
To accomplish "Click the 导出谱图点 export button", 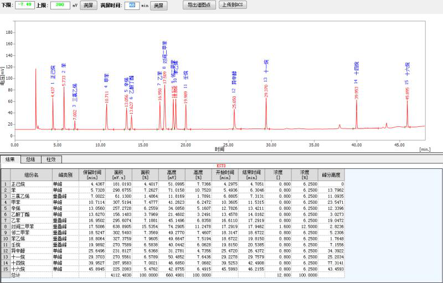I will [199, 5].
